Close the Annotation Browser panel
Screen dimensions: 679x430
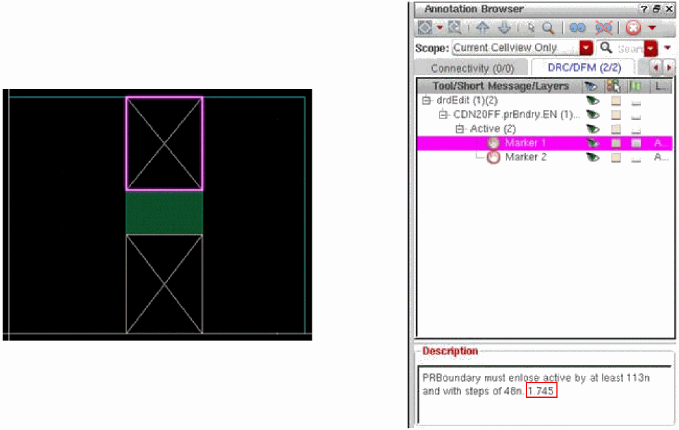[668, 9]
